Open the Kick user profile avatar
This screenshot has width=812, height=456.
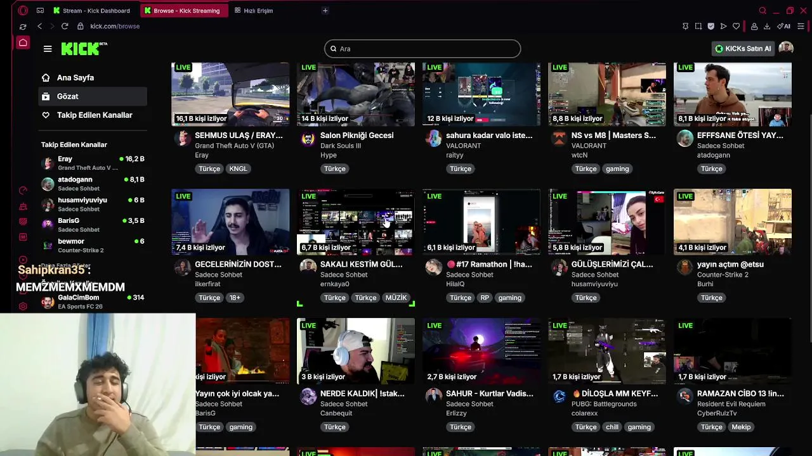click(786, 48)
